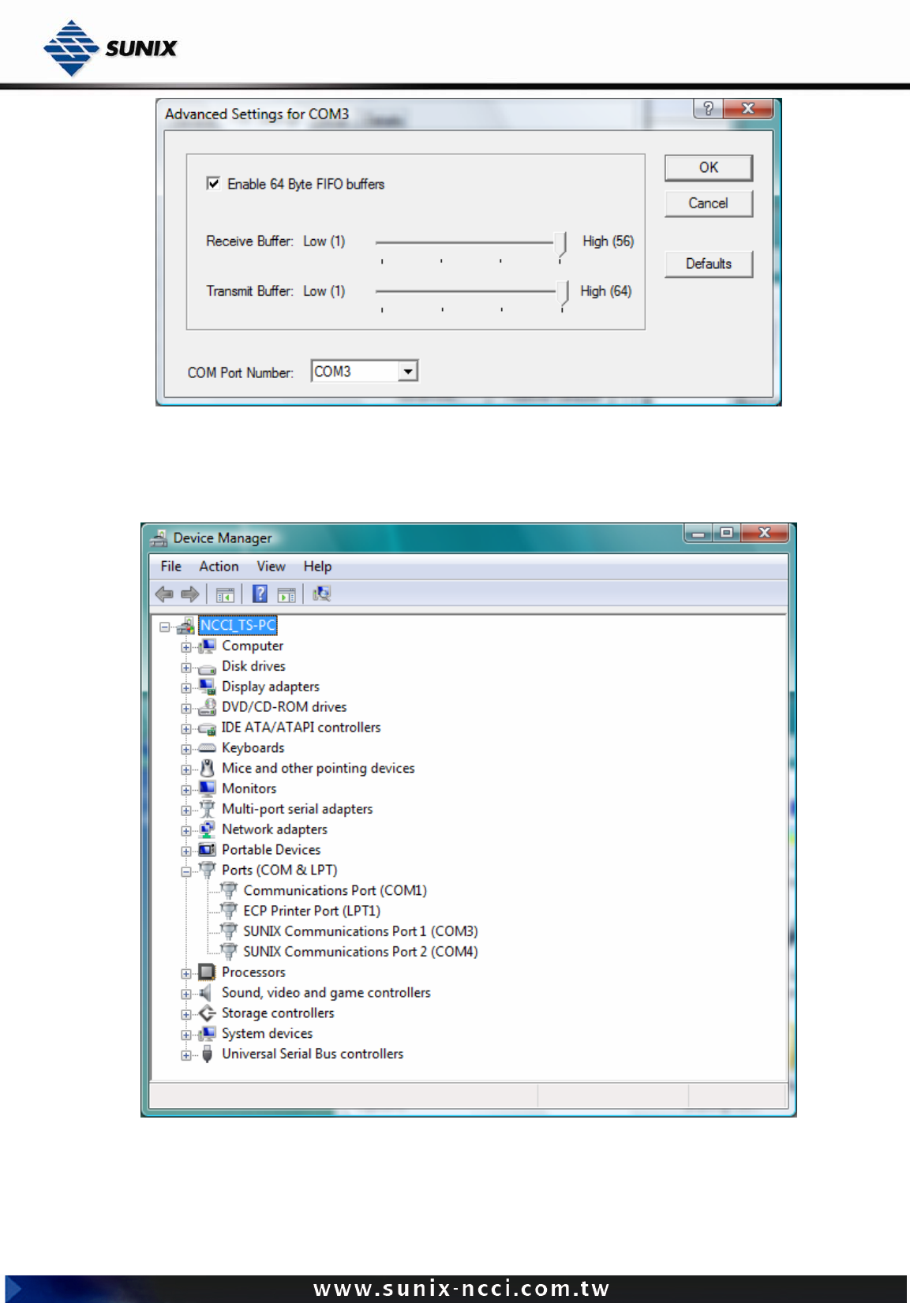910x1303 pixels.
Task: Click the Portable Devices label
Action: 271,850
